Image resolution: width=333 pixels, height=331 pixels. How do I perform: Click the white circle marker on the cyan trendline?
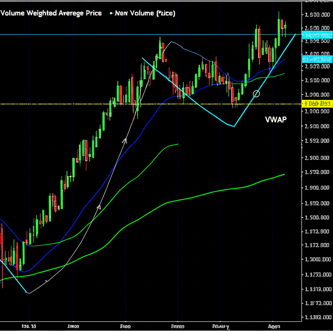click(256, 94)
